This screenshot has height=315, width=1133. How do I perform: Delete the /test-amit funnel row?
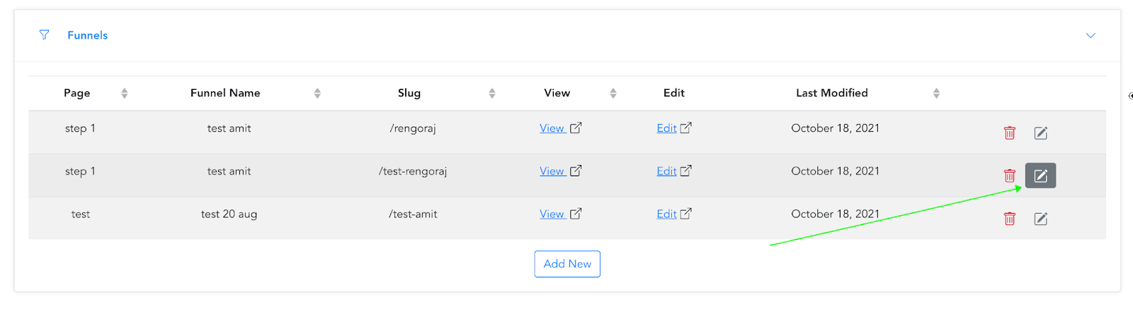1010,219
